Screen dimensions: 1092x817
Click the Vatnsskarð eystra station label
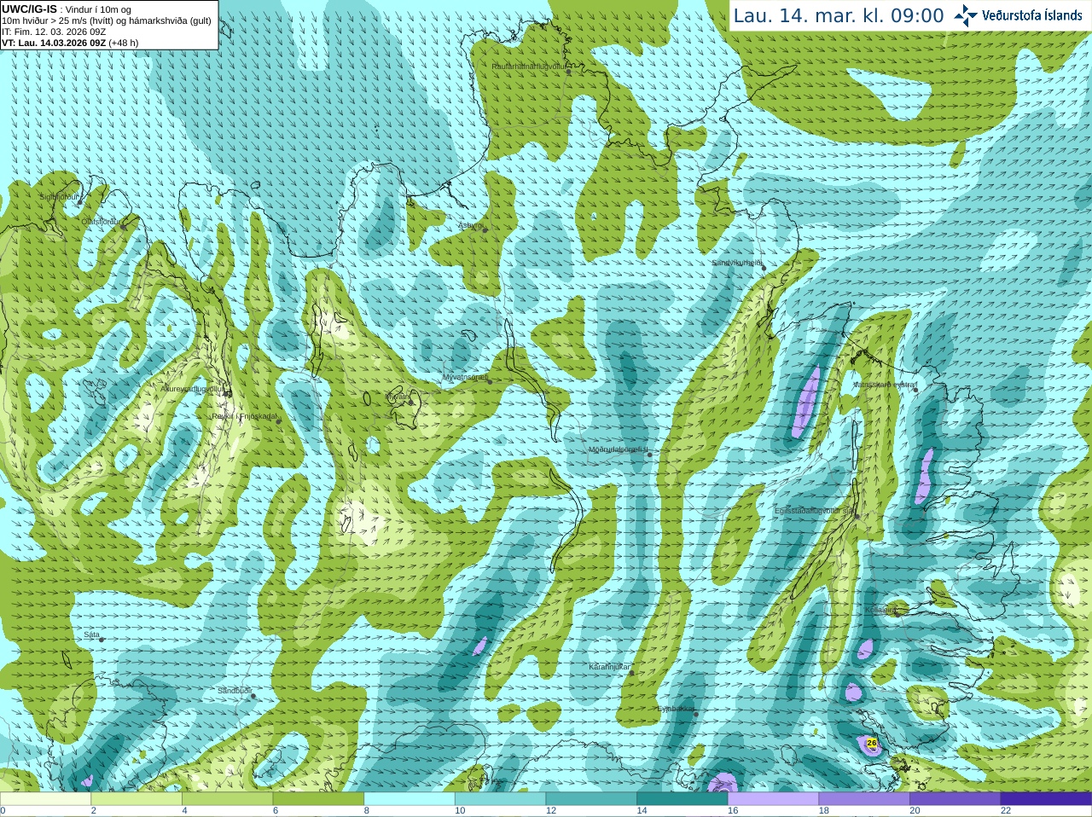(x=885, y=385)
